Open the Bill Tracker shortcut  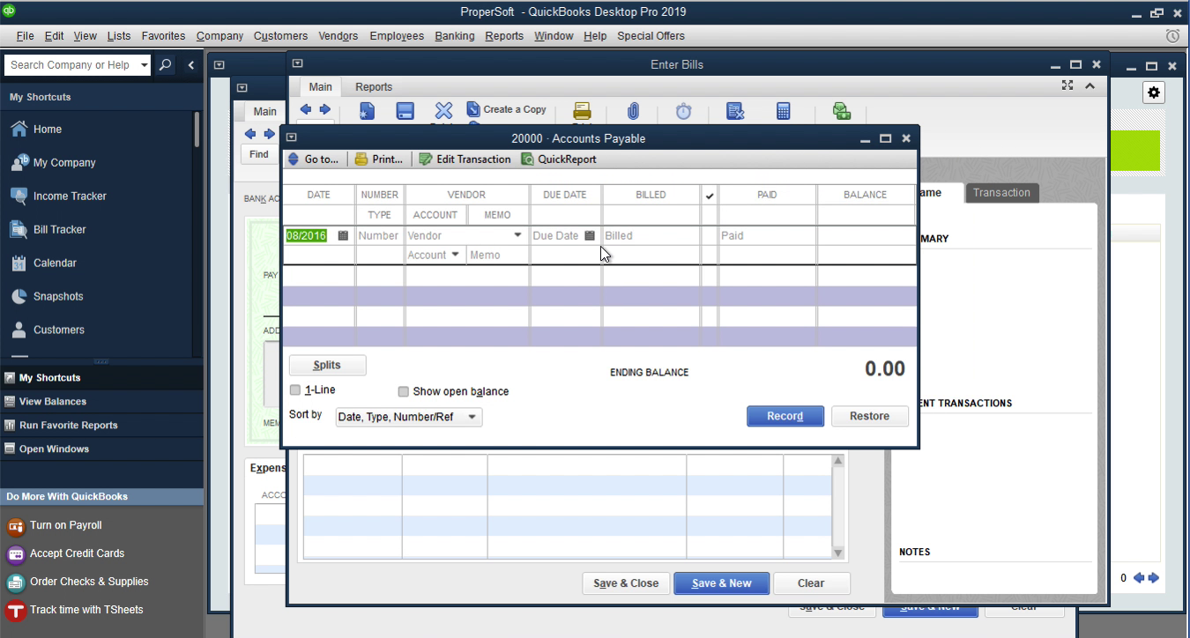59,229
